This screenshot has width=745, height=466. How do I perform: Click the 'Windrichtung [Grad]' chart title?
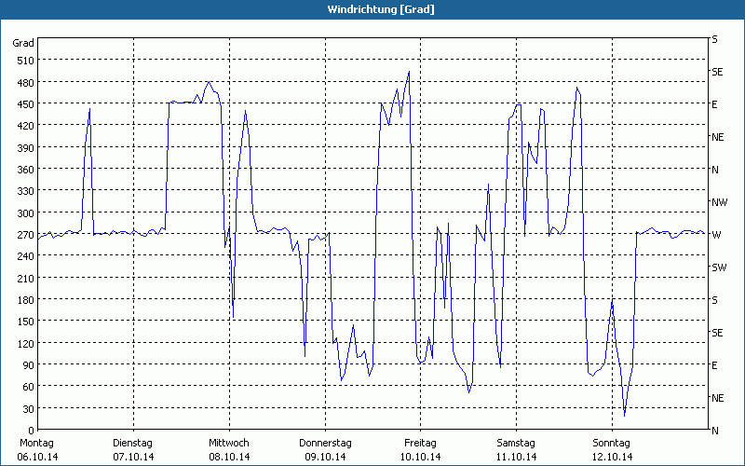pos(381,9)
